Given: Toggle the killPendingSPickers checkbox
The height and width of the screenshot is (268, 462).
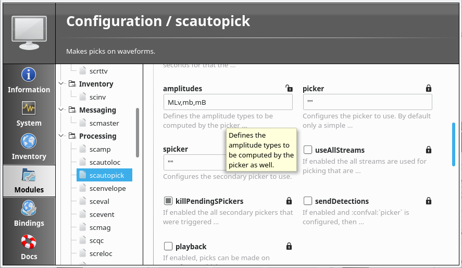Looking at the screenshot, I should click(x=168, y=201).
